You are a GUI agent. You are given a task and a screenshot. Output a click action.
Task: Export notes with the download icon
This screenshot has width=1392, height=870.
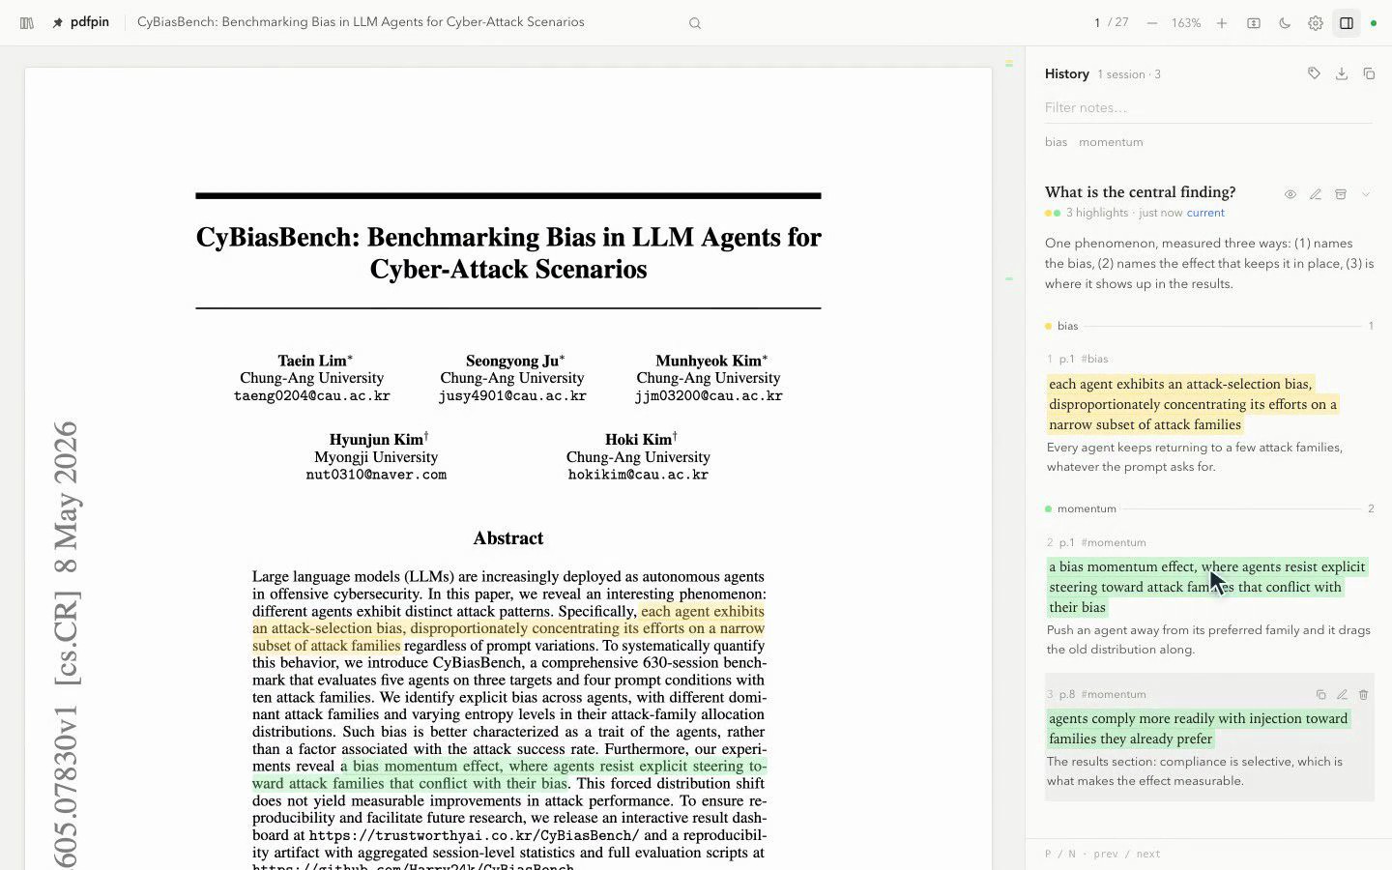(1342, 73)
